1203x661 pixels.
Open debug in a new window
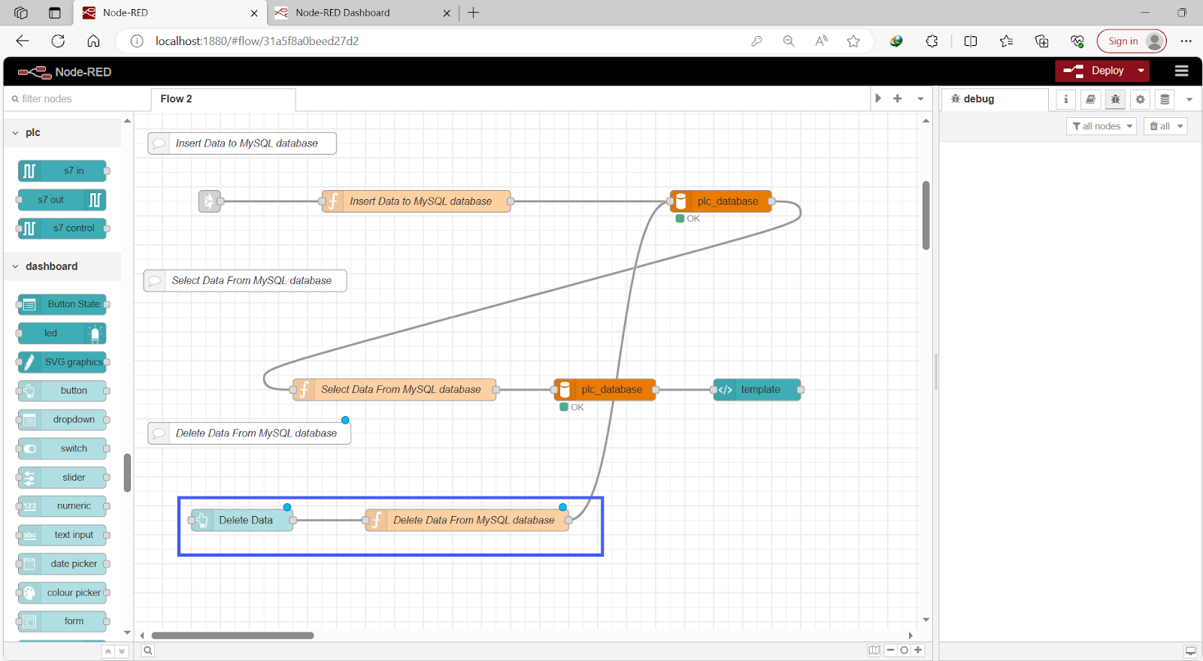(x=1190, y=651)
